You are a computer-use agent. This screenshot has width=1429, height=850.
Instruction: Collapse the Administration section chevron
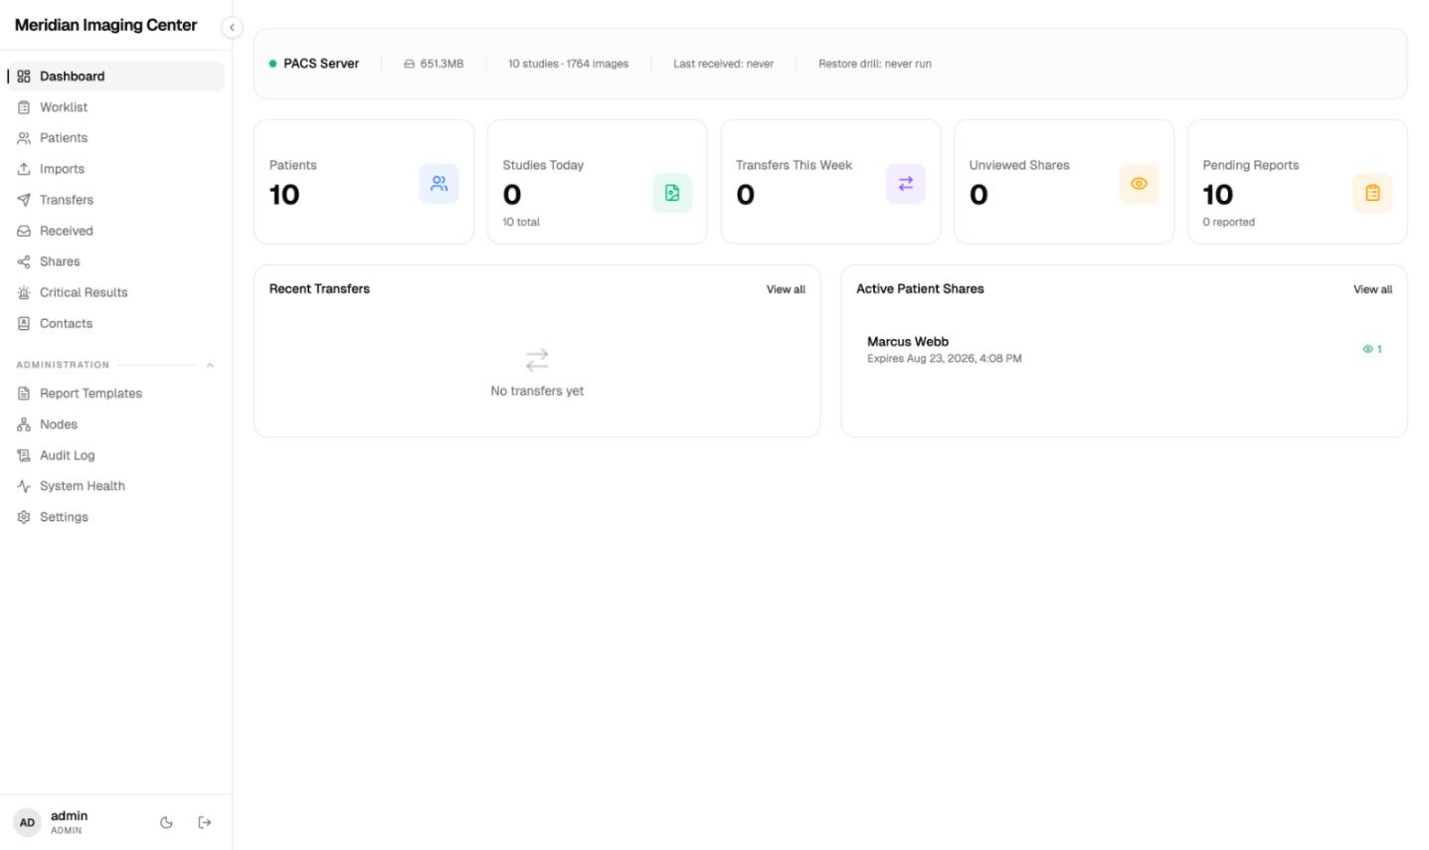coord(210,365)
